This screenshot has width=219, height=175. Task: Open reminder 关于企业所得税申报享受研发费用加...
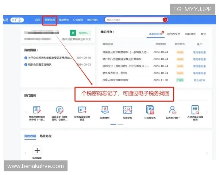pyautogui.click(x=50, y=58)
